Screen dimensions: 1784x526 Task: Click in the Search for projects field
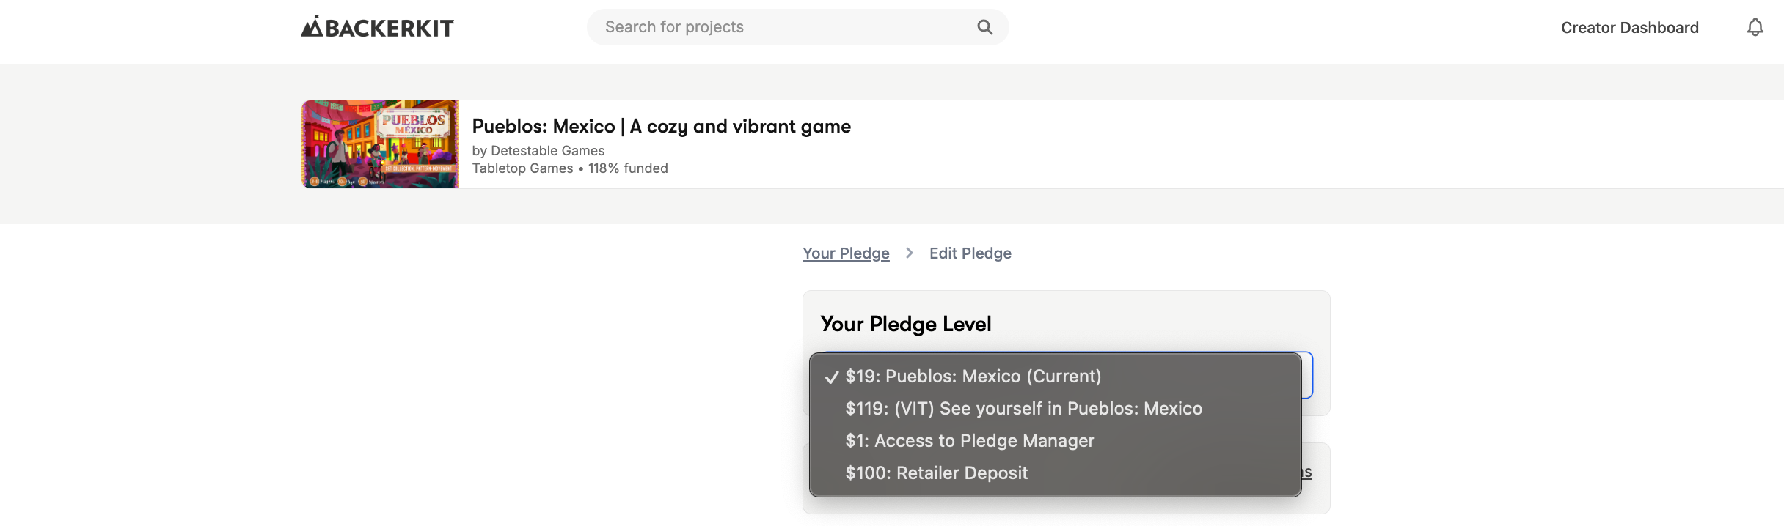(x=785, y=27)
